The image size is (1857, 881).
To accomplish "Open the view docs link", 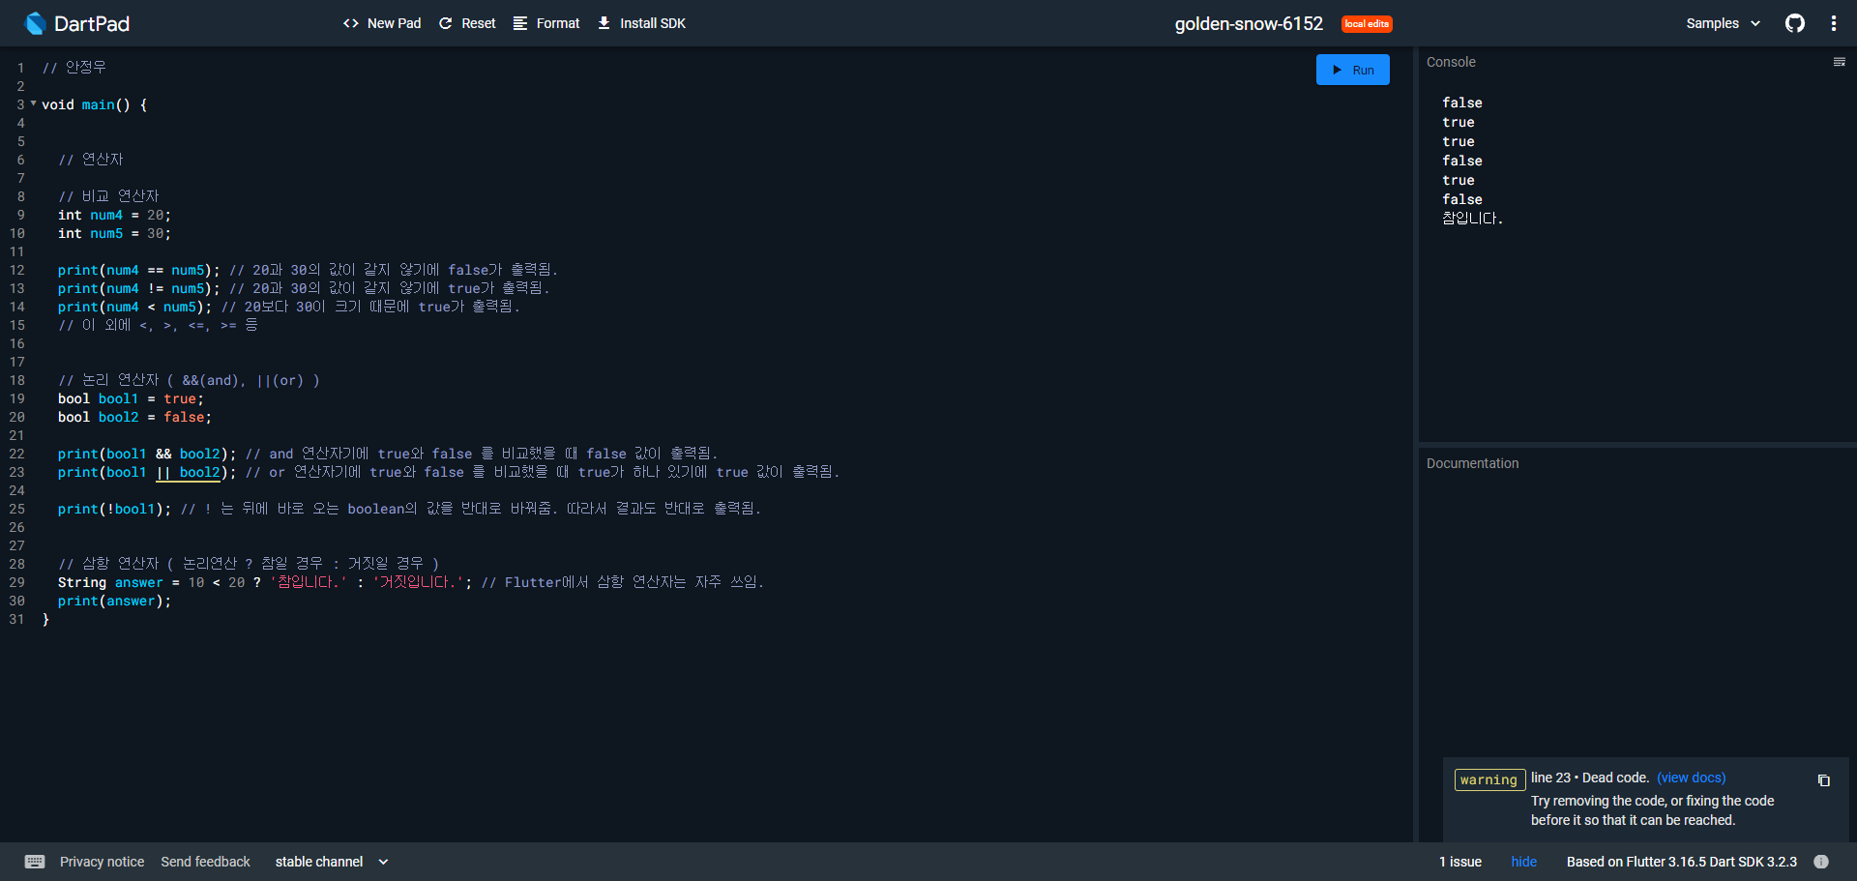I will (x=1691, y=778).
